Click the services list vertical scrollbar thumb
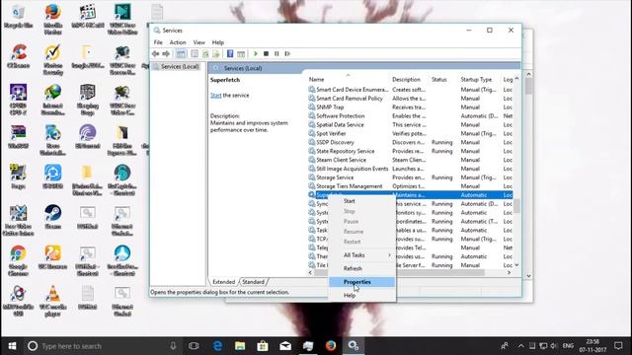Viewport: 632px width, 355px height. click(x=516, y=206)
